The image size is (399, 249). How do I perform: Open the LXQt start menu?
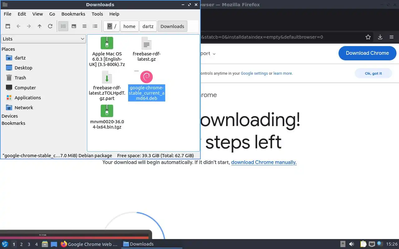pos(5,244)
